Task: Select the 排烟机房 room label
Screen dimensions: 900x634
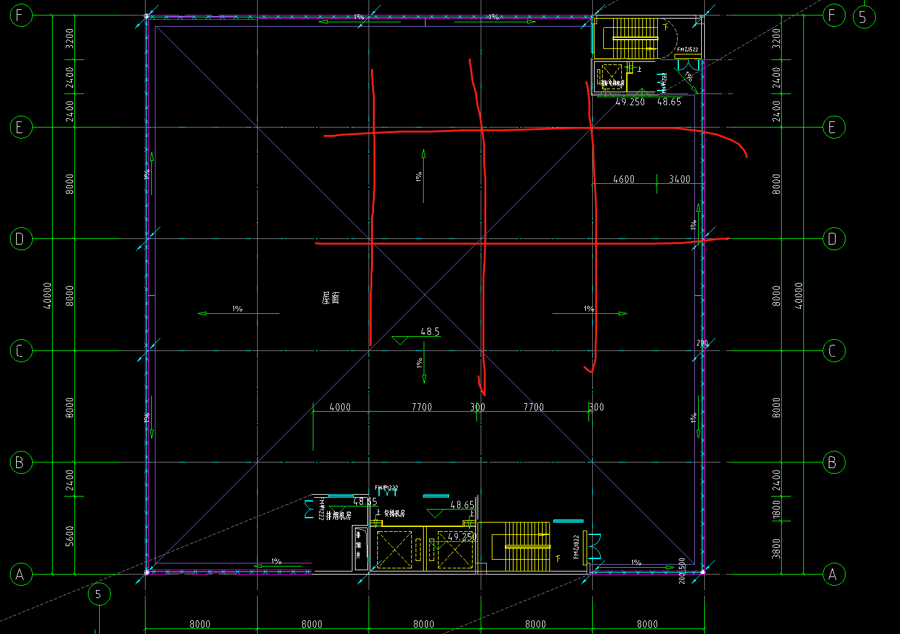Action: 339,516
